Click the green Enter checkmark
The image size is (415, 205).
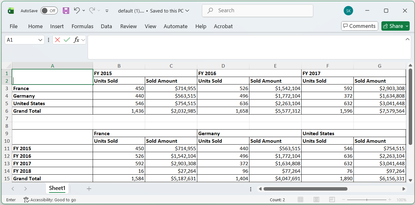67,40
